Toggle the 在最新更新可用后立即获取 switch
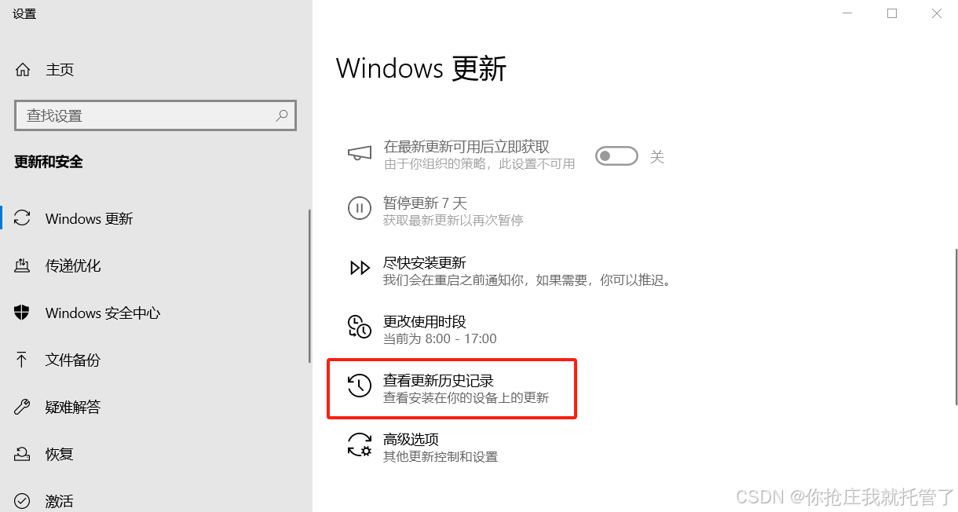 pos(616,156)
